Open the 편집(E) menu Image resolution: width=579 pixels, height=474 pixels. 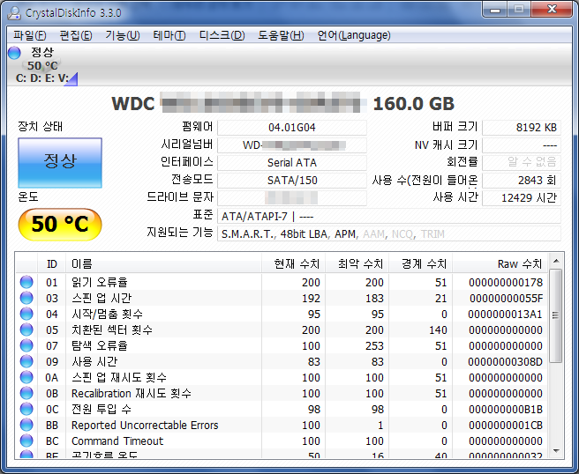tap(76, 35)
